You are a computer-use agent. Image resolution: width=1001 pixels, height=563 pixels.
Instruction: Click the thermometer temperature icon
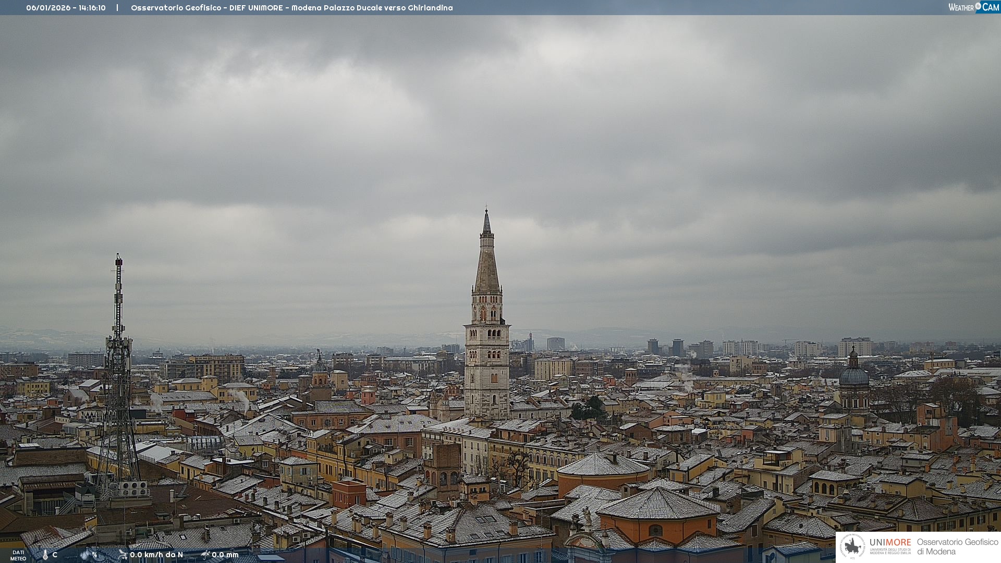[x=45, y=555]
